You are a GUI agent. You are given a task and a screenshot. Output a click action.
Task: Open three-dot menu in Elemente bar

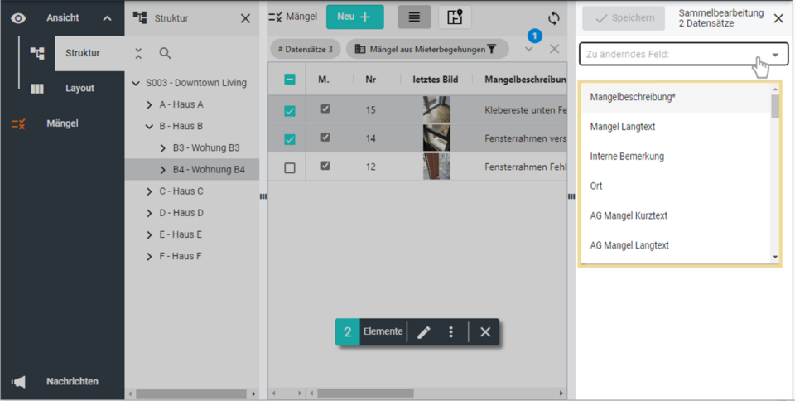coord(451,332)
